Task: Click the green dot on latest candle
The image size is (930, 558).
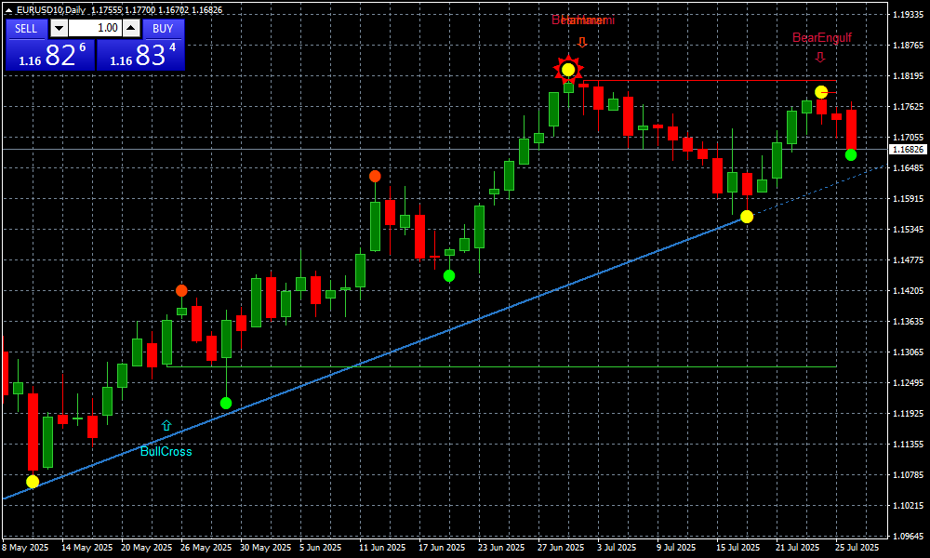Action: point(851,154)
